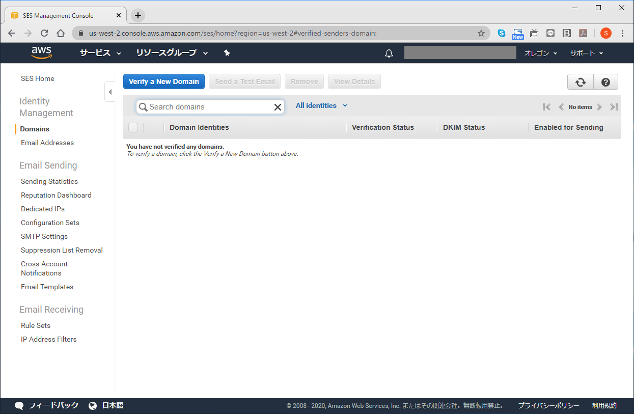634x414 pixels.
Task: Collapse the left navigation panel arrow
Action: click(x=110, y=92)
